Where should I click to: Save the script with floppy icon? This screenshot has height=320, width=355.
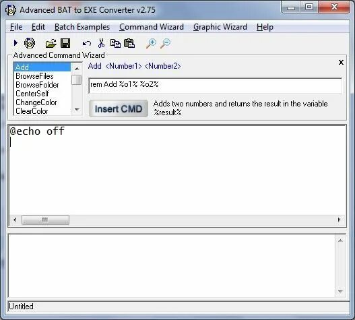point(65,43)
